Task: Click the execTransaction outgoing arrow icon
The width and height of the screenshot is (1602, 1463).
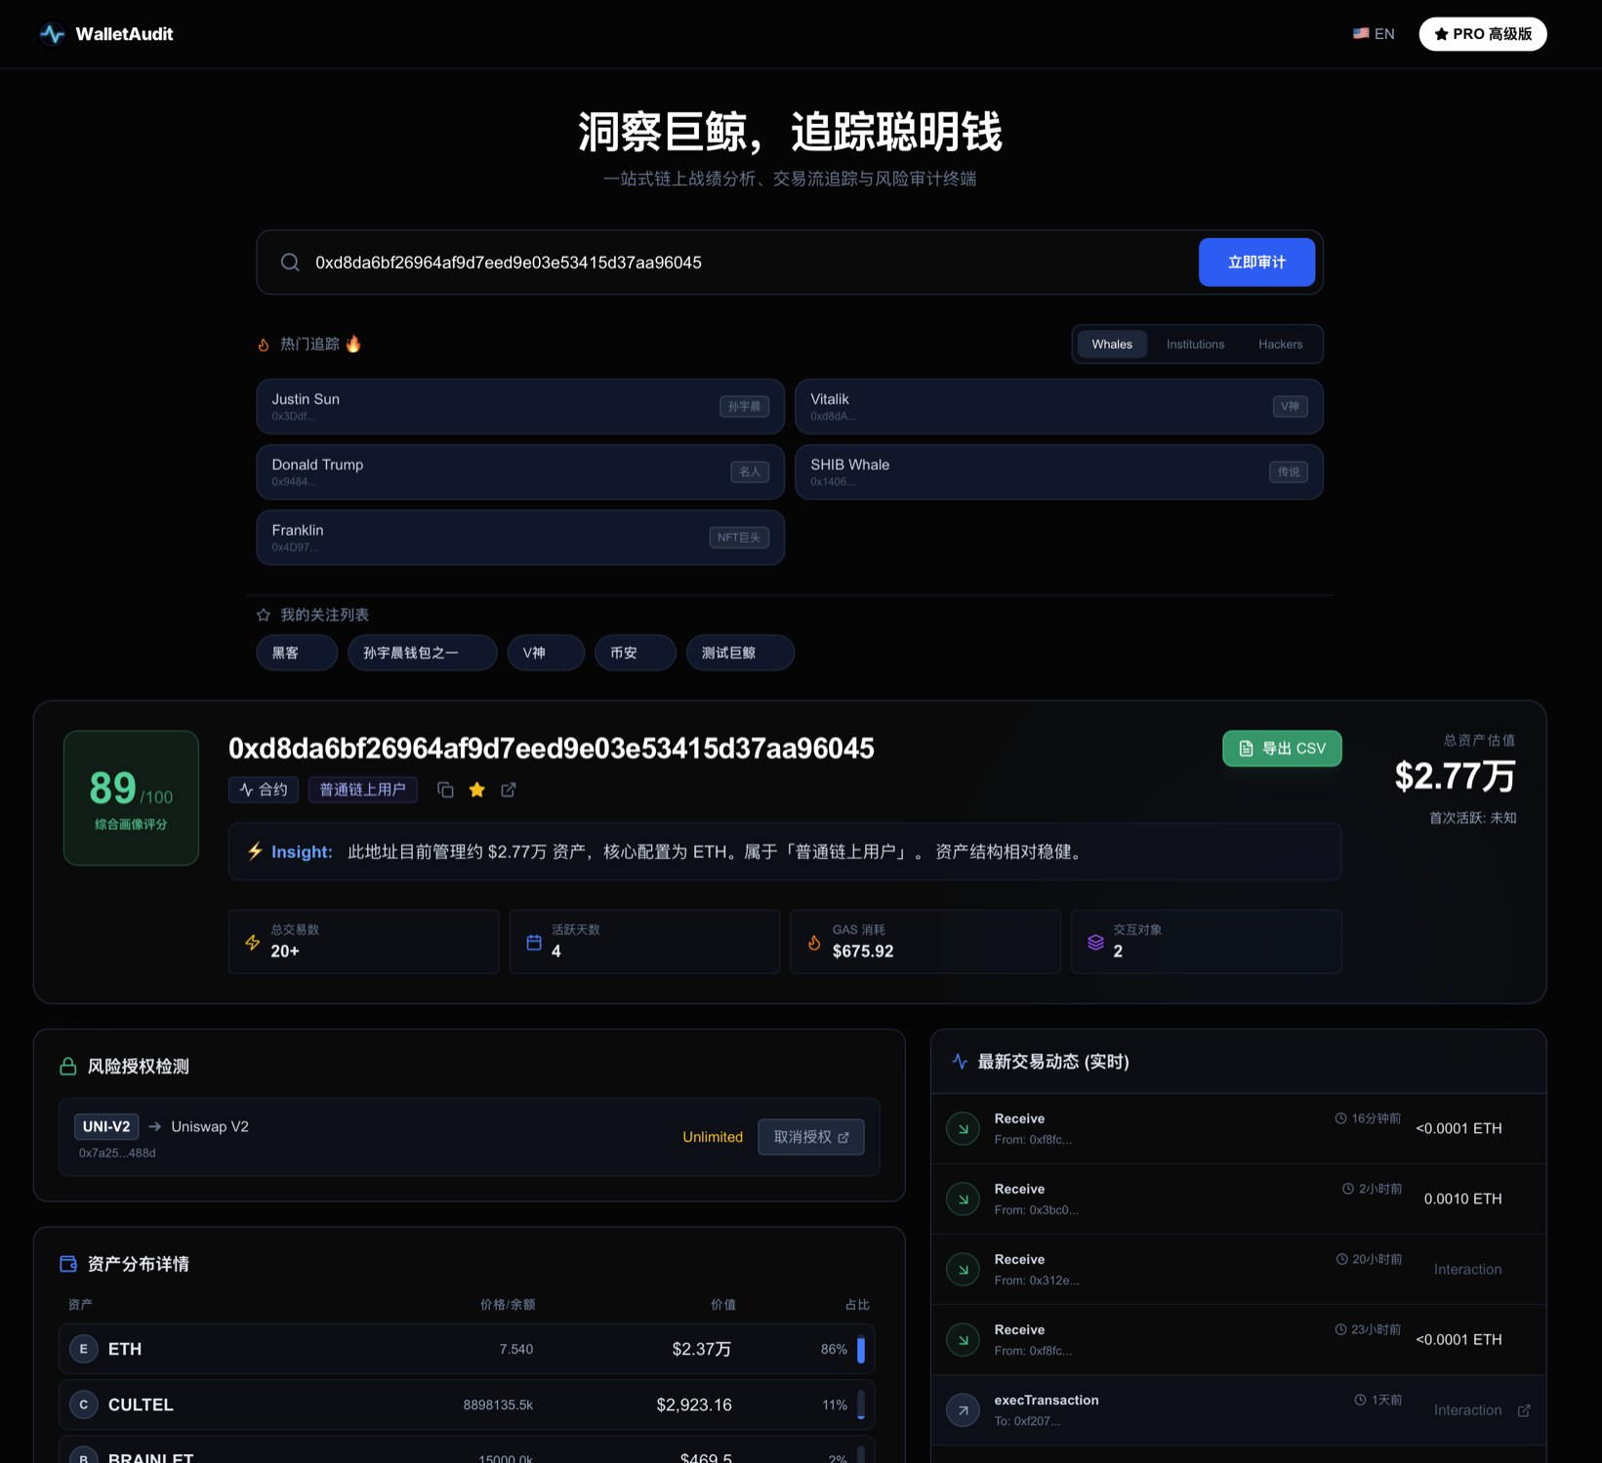Action: (963, 1410)
